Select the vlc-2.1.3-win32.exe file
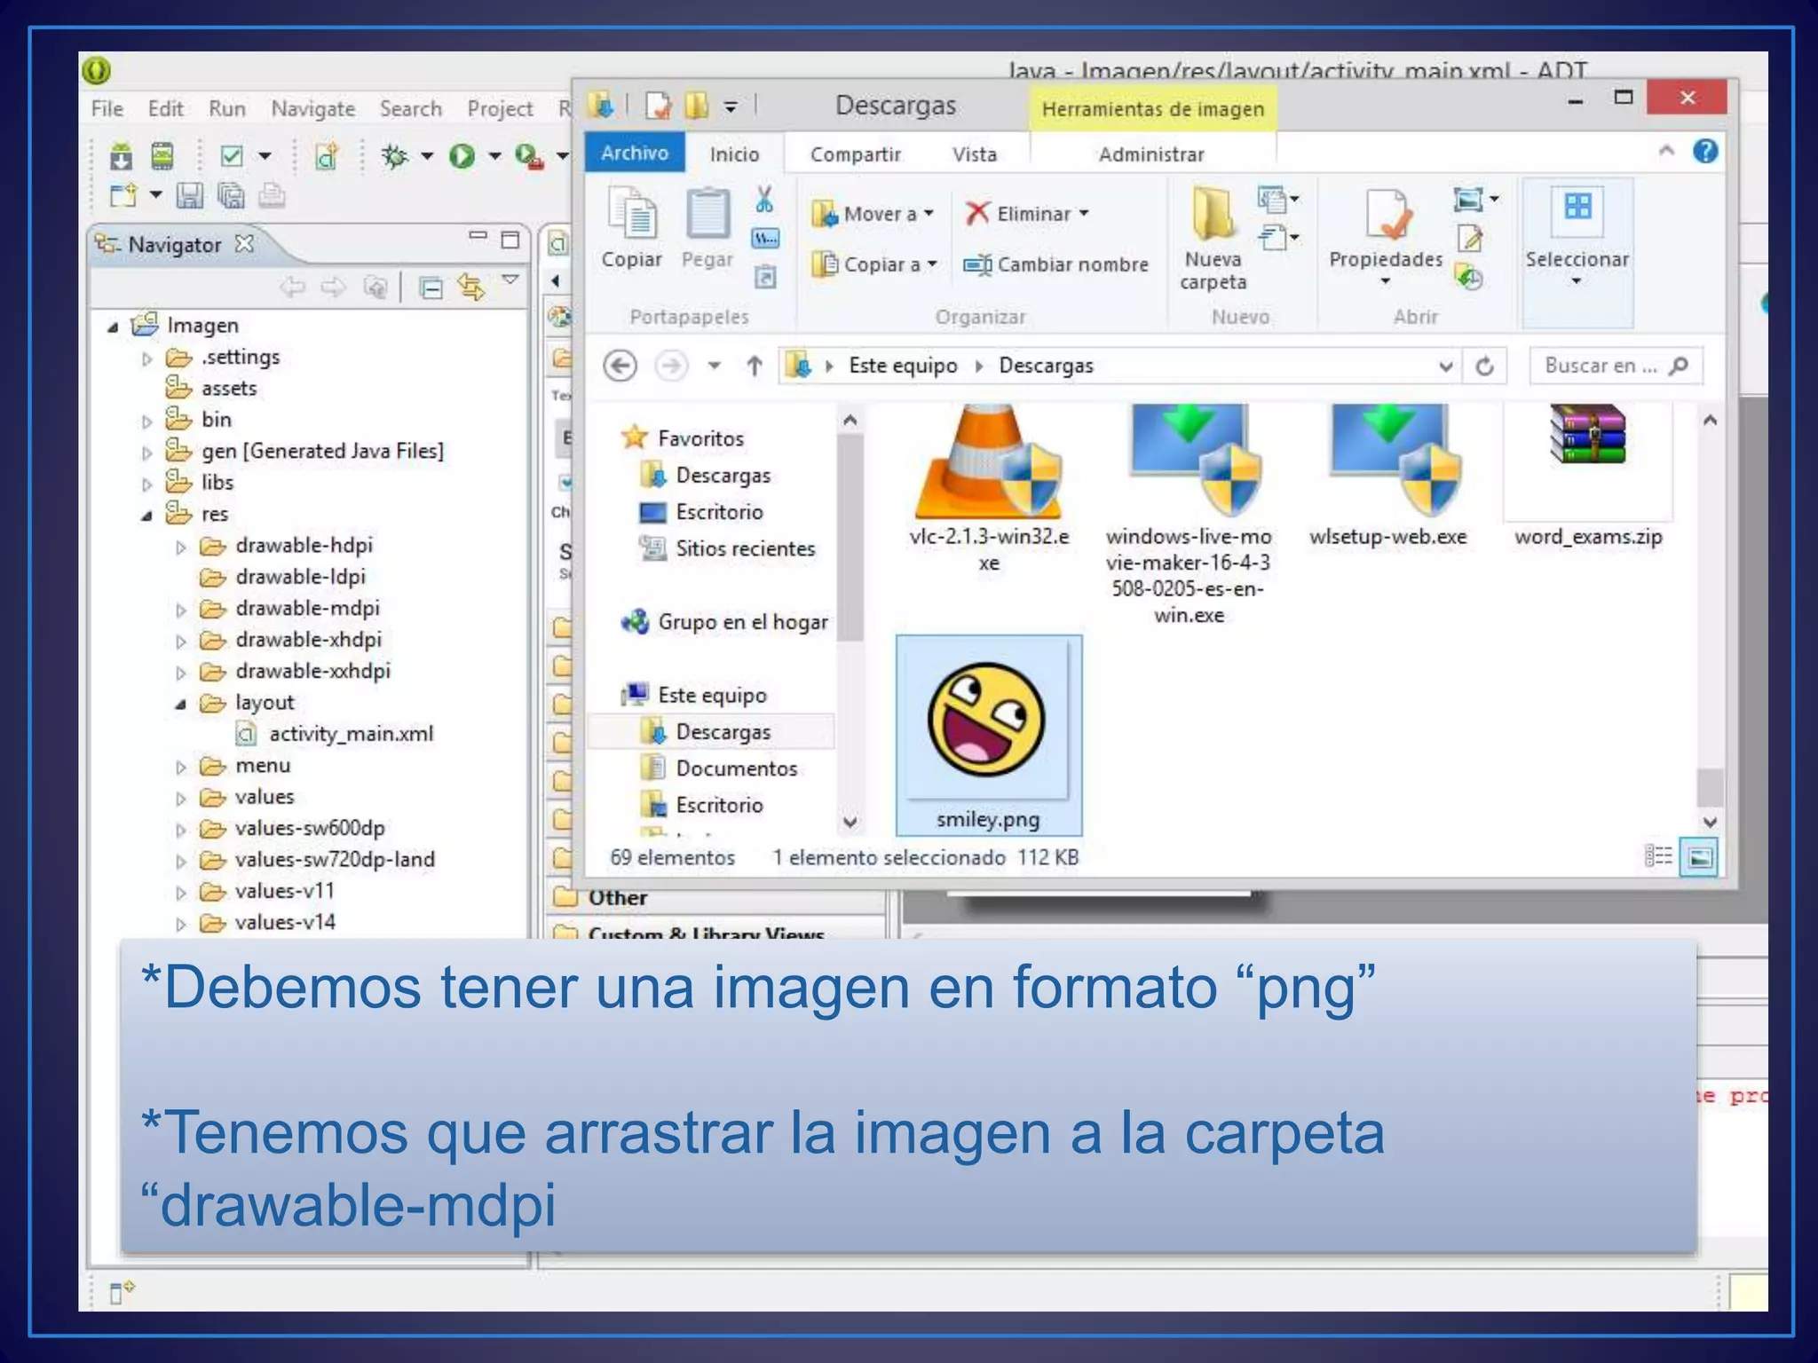Viewport: 1818px width, 1363px height. pos(989,490)
